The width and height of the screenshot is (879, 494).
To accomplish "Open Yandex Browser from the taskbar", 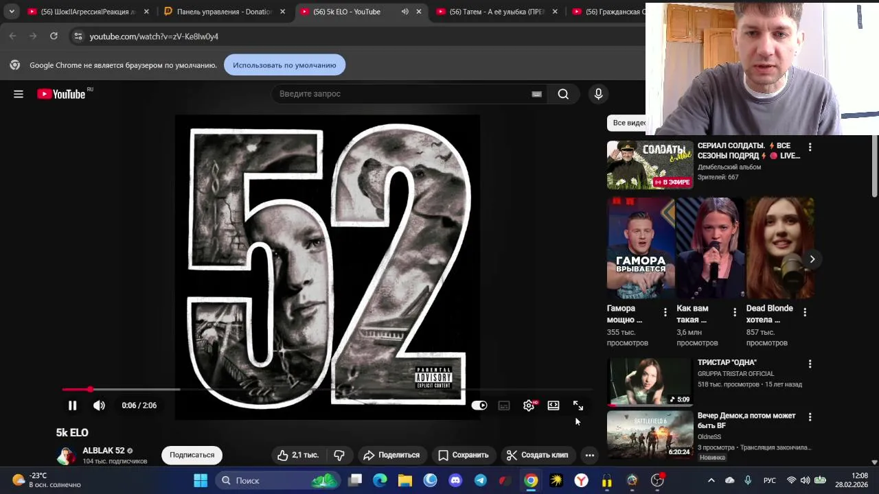I will pyautogui.click(x=581, y=480).
